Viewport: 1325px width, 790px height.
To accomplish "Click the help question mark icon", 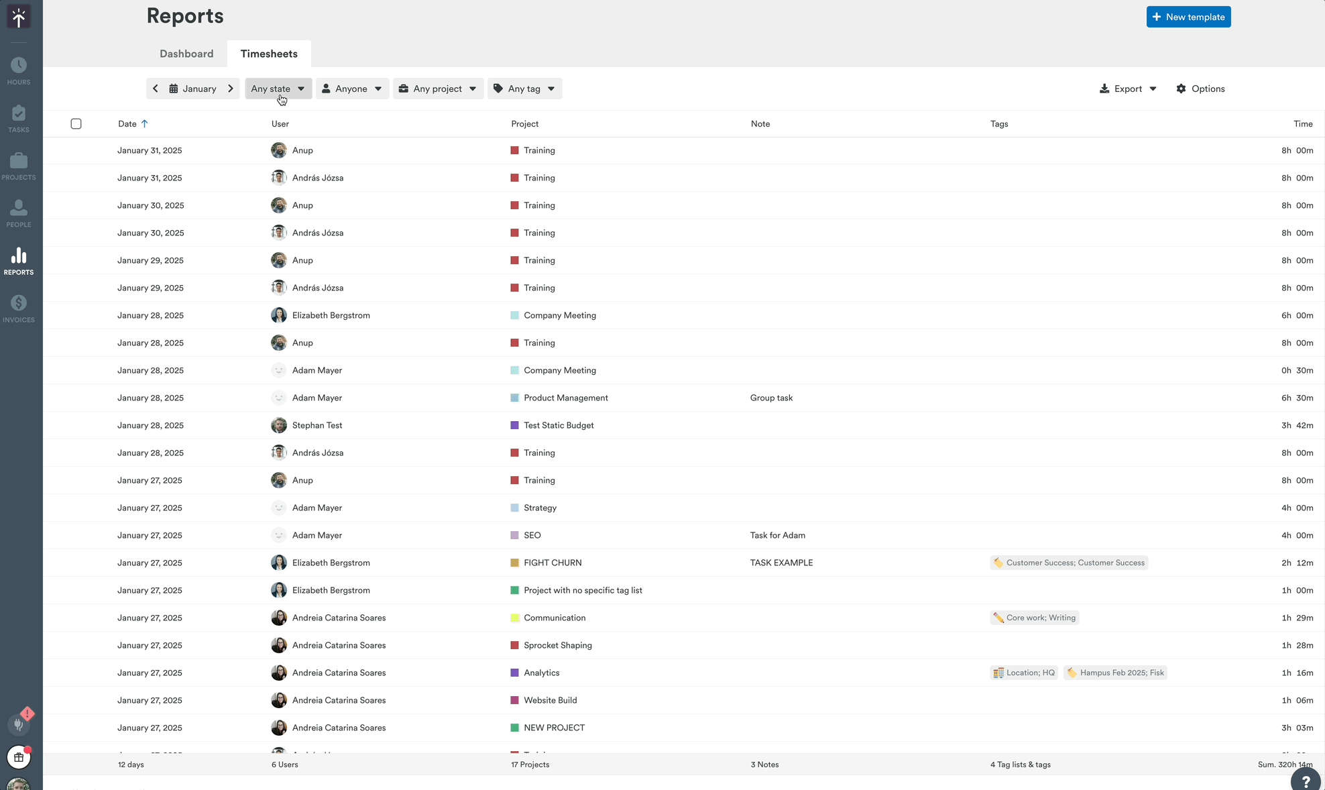I will 1305,781.
